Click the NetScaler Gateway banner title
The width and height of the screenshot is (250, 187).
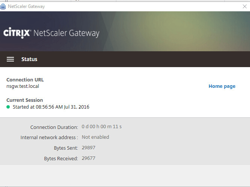67,33
